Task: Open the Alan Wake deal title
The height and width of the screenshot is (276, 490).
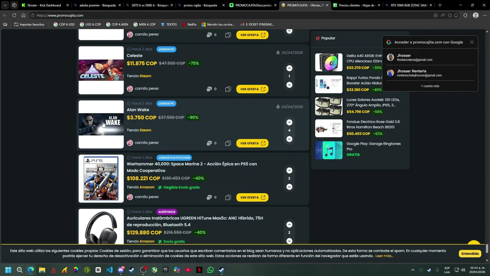Action: pyautogui.click(x=138, y=110)
